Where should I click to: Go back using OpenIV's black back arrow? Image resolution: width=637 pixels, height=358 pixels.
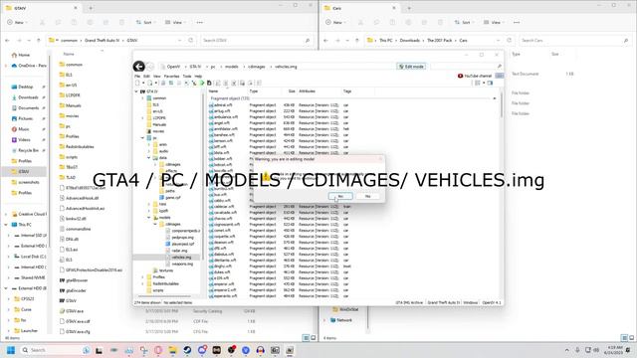pyautogui.click(x=139, y=67)
